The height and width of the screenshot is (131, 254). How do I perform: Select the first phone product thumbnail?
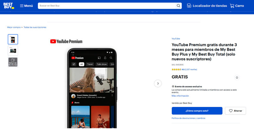coord(13,39)
